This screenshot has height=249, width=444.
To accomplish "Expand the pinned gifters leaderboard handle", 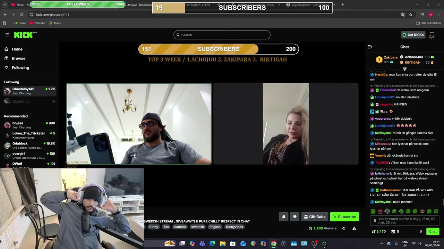I will click(404, 69).
